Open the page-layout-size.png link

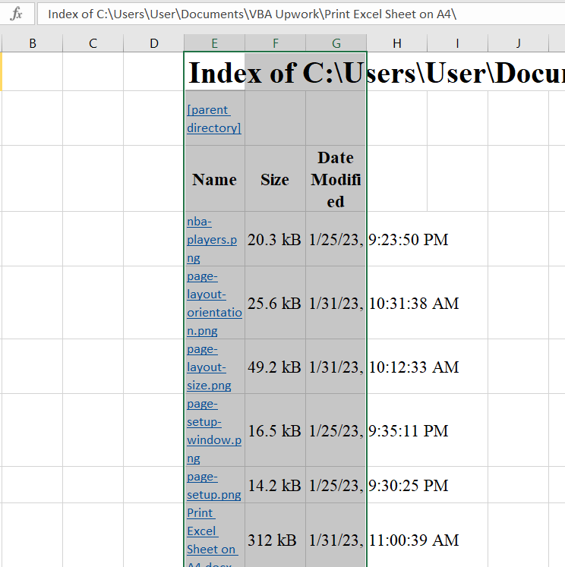click(209, 367)
